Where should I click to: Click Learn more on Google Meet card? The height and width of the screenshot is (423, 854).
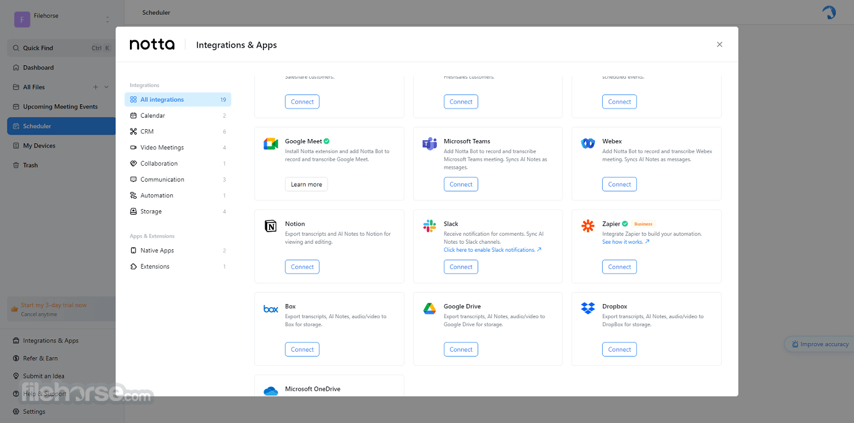[306, 184]
